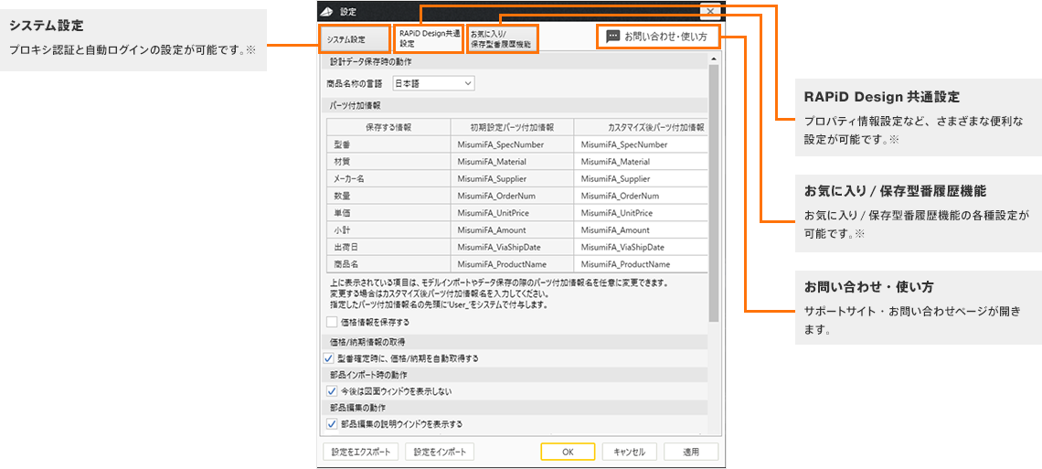Edit customized MisumiFA_OrderNum cell in 数量 row
This screenshot has height=469, width=1042.
click(640, 196)
